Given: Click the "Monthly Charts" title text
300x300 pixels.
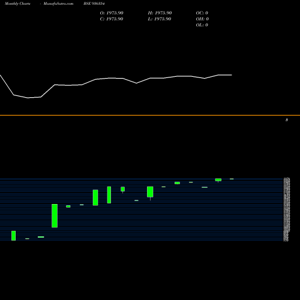Looking at the screenshot, I should pos(17,4).
